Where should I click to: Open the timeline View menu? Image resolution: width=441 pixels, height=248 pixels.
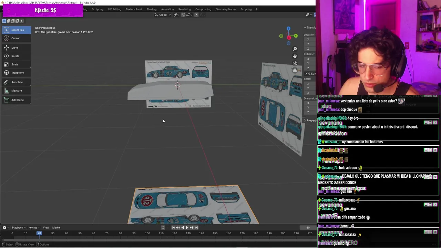[x=46, y=227]
